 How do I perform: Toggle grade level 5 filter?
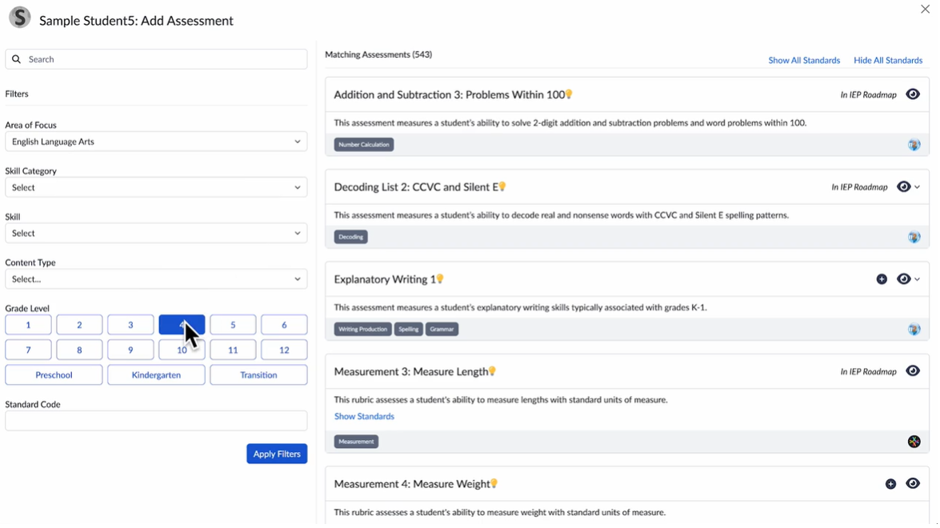coord(233,325)
